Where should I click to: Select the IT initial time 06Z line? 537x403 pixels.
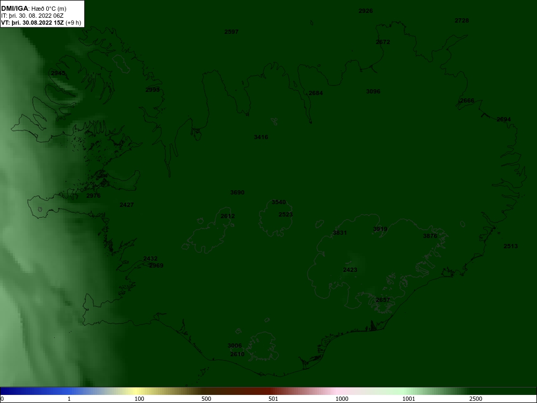(32, 16)
